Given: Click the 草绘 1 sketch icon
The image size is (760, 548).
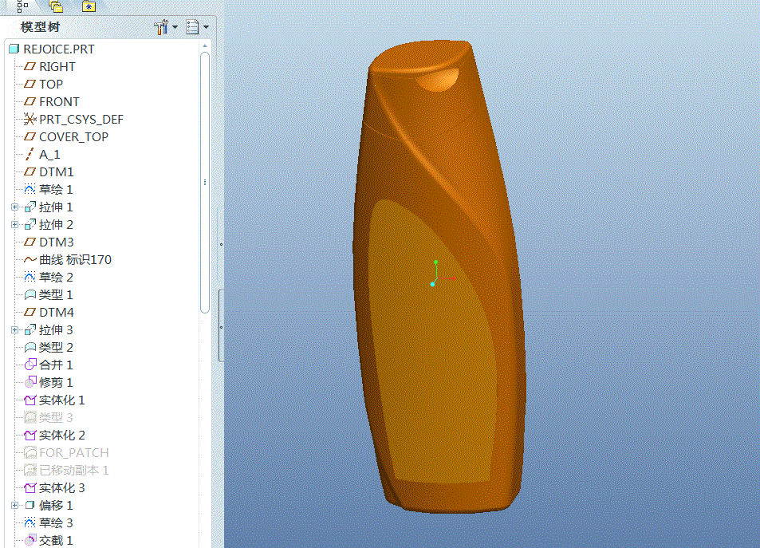Looking at the screenshot, I should (30, 189).
